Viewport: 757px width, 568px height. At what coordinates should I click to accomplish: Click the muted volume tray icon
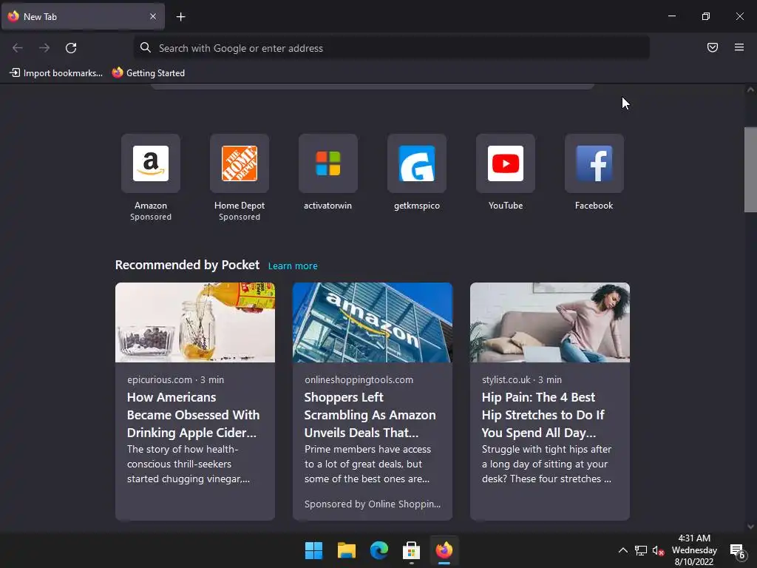coord(657,550)
